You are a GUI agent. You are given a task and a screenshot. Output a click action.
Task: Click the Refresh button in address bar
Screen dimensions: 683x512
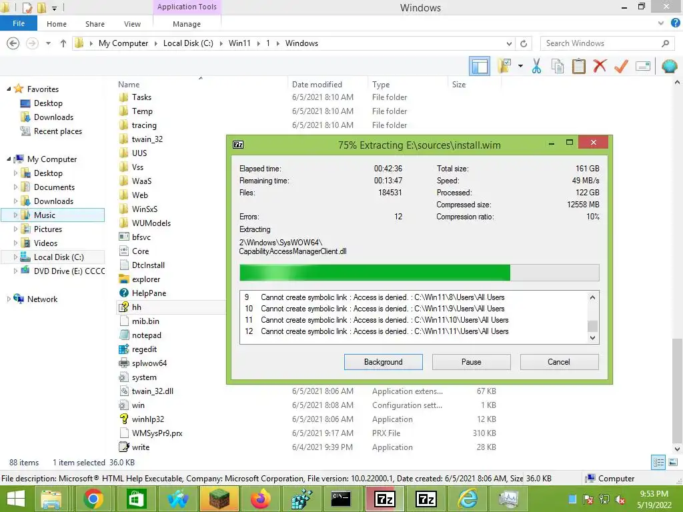524,43
